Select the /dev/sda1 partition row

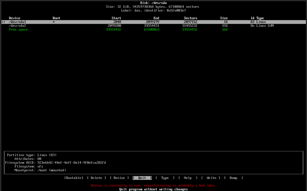click(153, 22)
